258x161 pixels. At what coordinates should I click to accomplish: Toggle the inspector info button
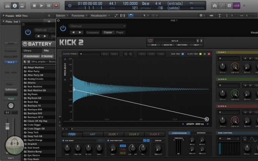coord(15,6)
